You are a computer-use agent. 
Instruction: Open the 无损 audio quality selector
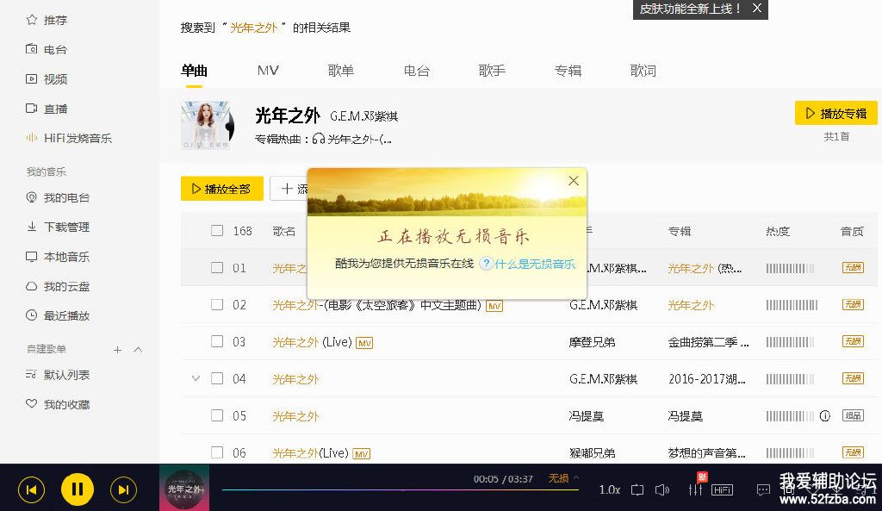tap(563, 478)
